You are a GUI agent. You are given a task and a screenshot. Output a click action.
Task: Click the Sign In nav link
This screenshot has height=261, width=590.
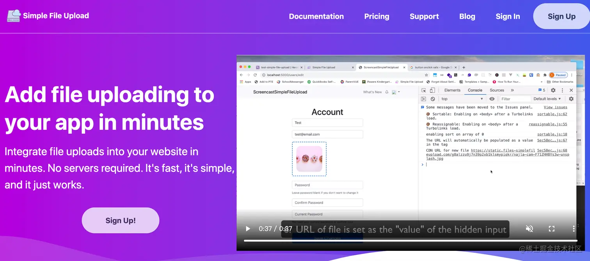(x=508, y=16)
